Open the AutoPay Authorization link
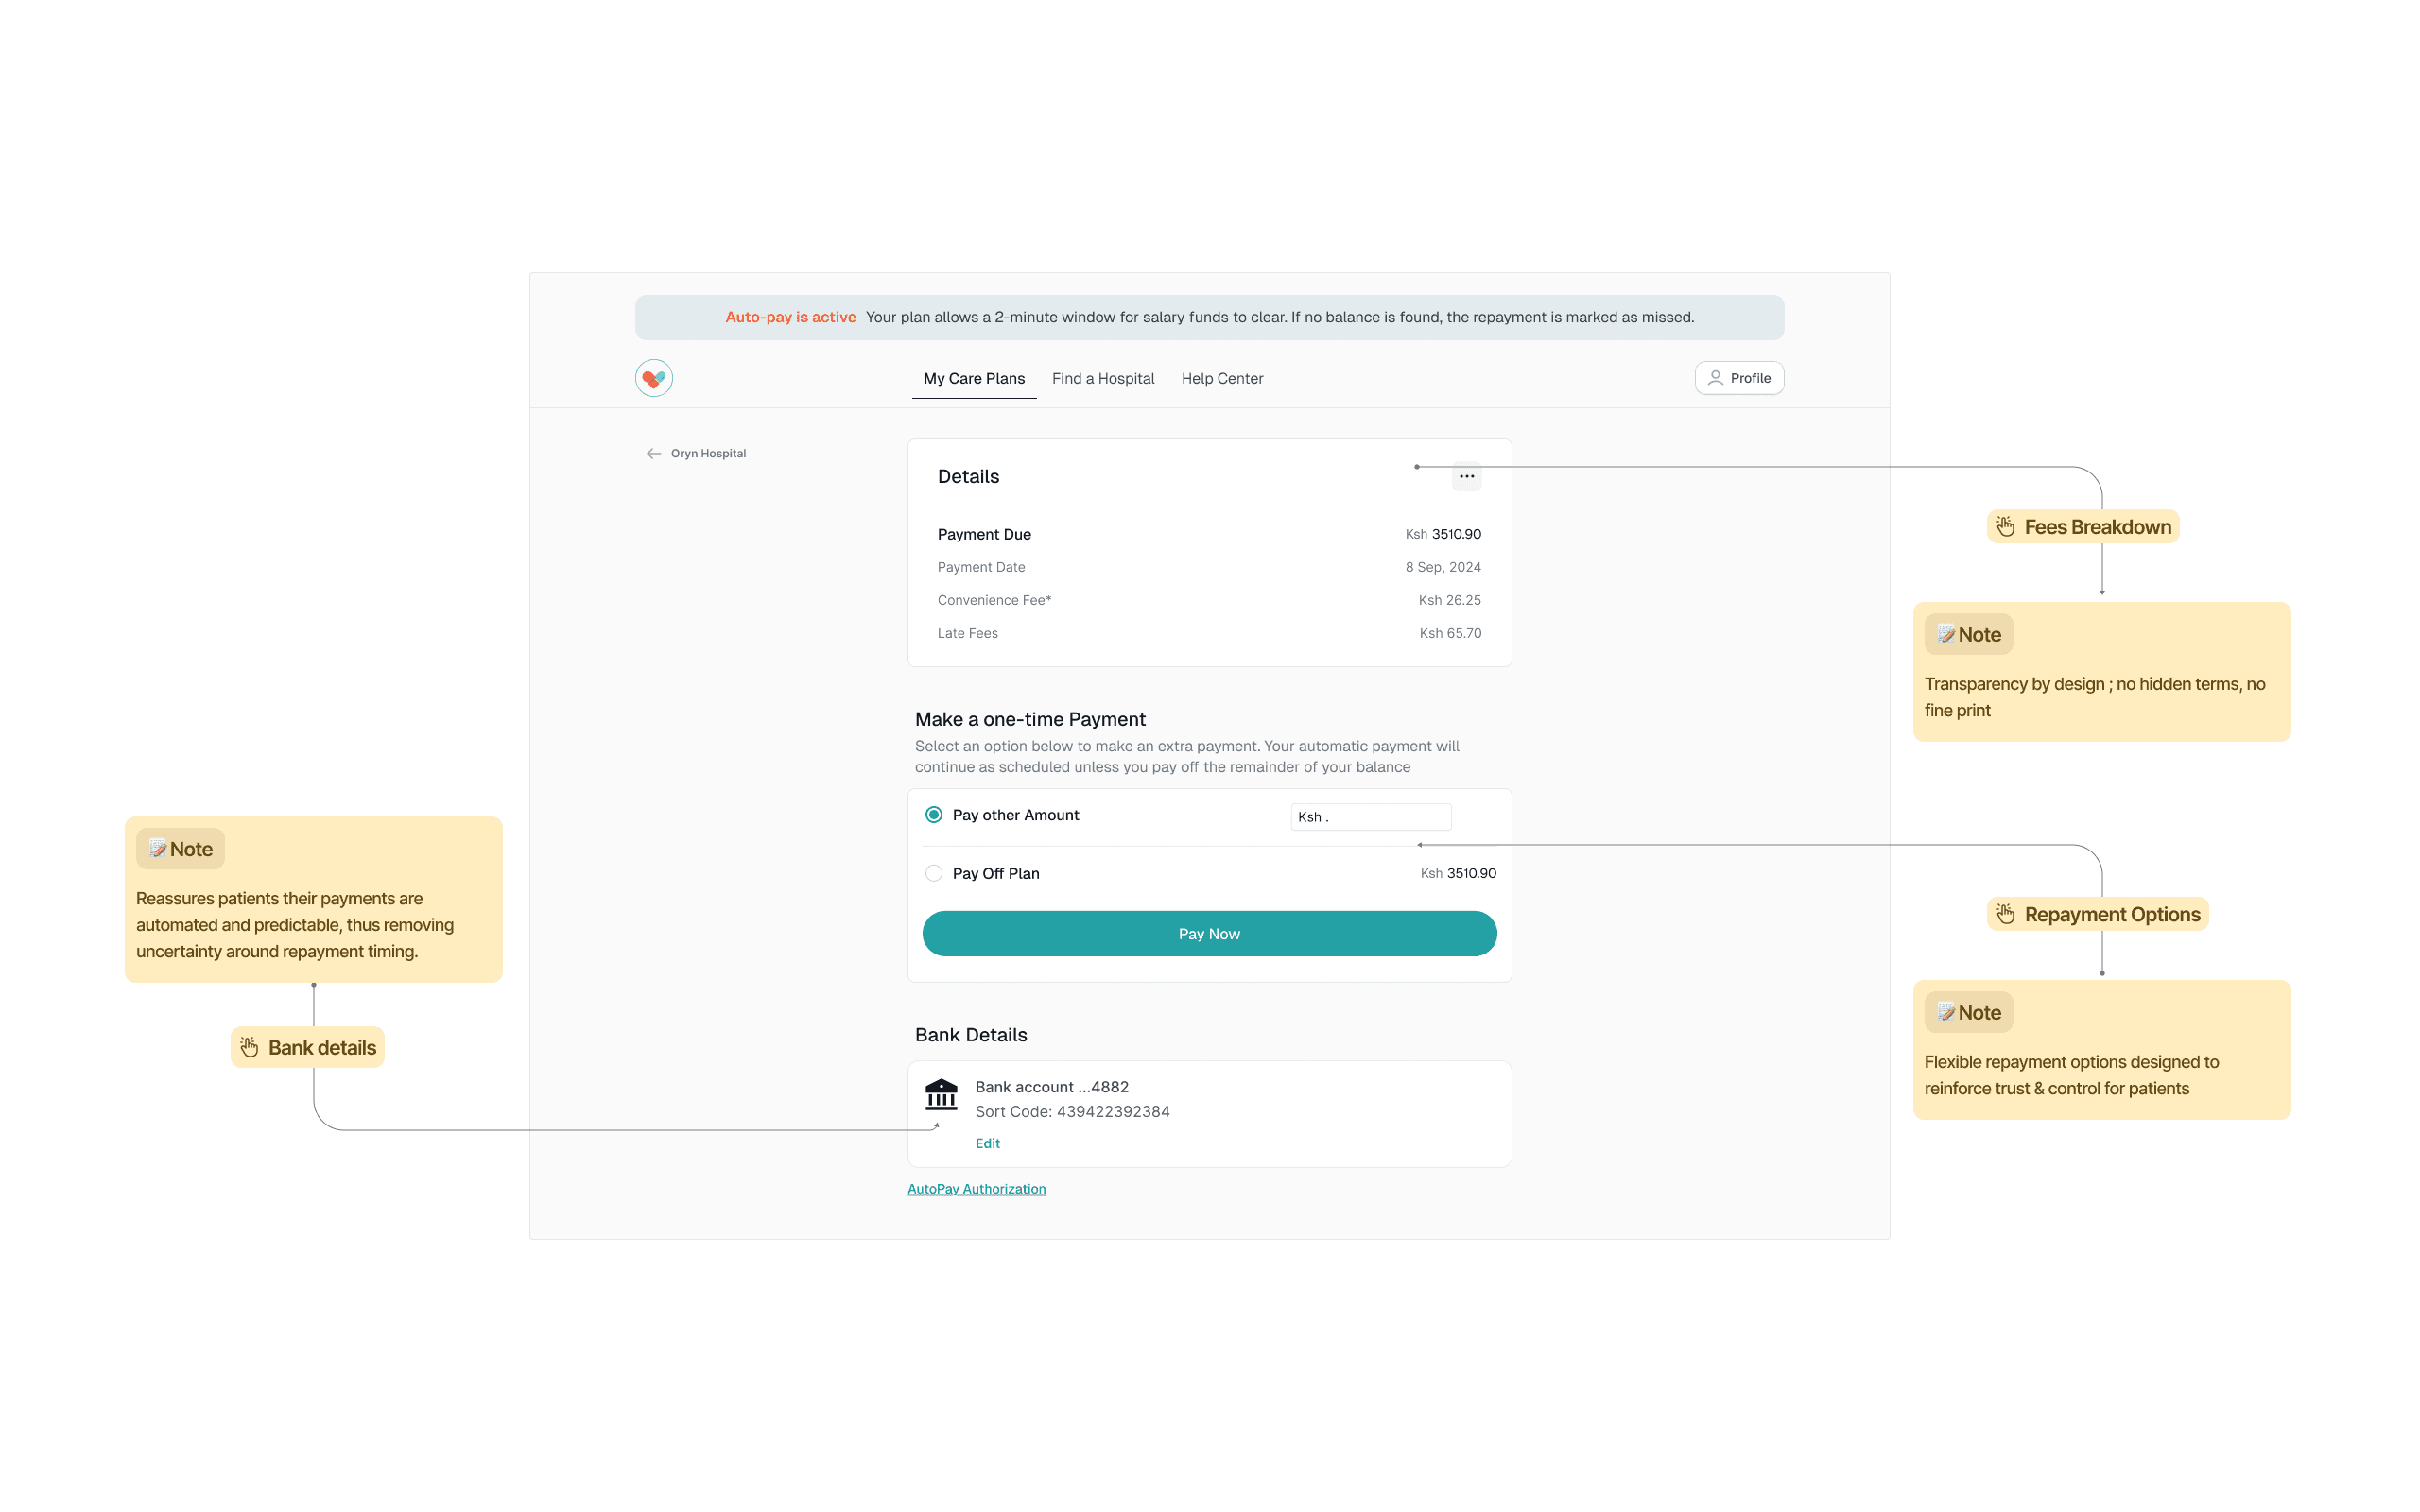The width and height of the screenshot is (2420, 1512). 976,1189
